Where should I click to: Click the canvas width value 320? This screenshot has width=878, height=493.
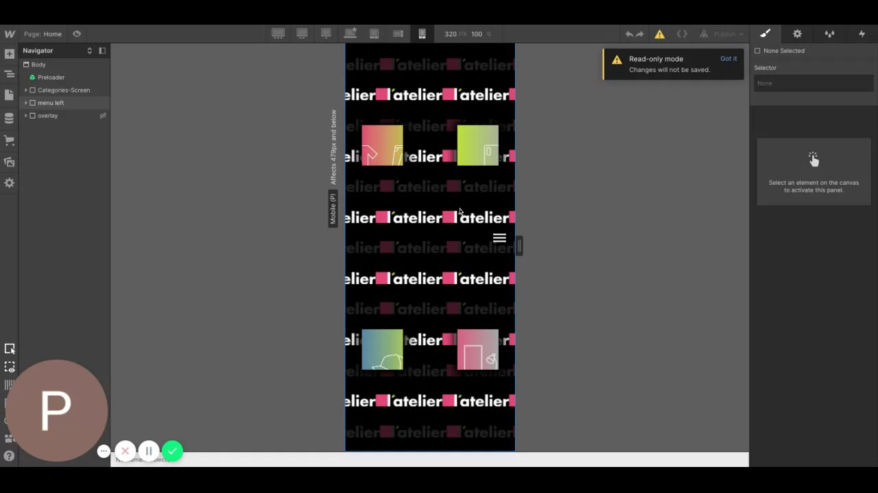pos(450,34)
